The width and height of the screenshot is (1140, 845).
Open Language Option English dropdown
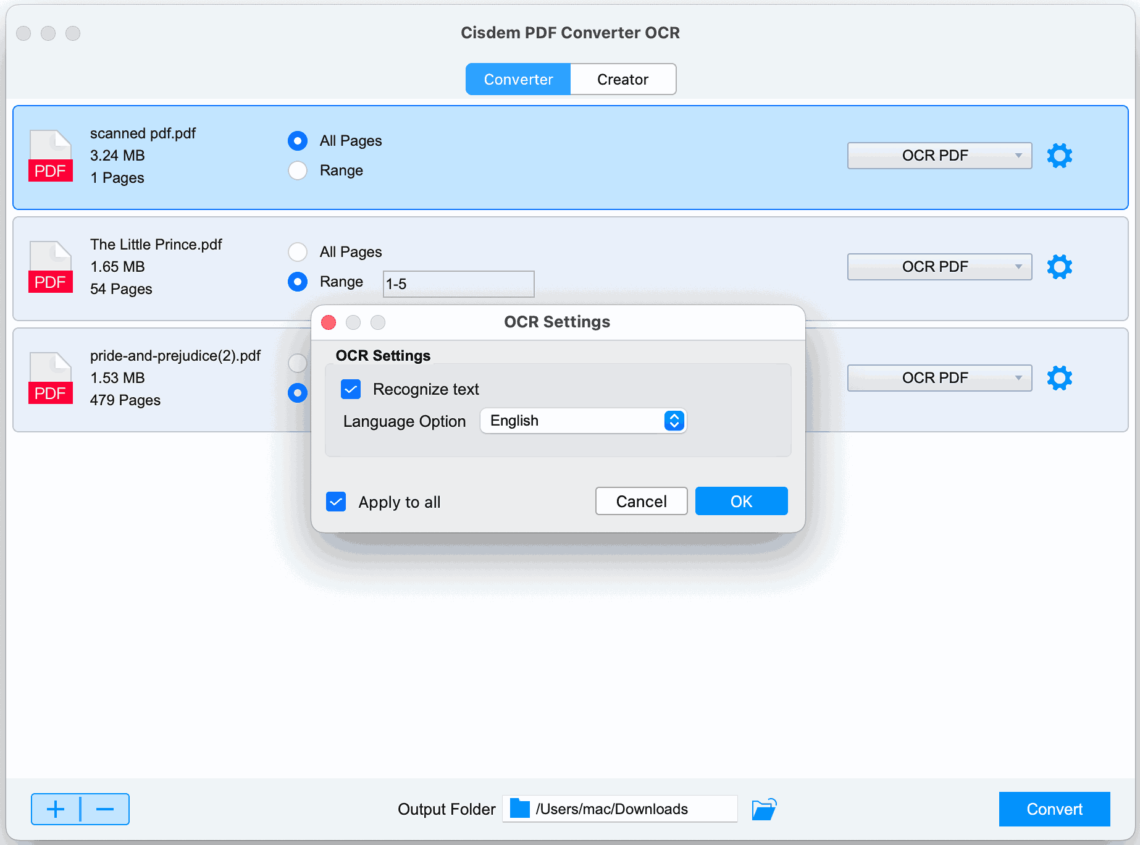point(583,421)
